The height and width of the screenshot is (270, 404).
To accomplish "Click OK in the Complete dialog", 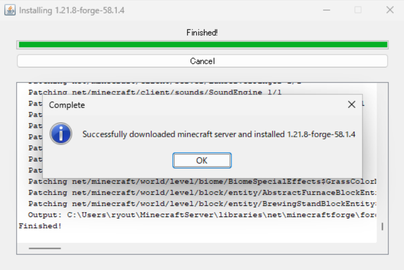I will pyautogui.click(x=202, y=161).
